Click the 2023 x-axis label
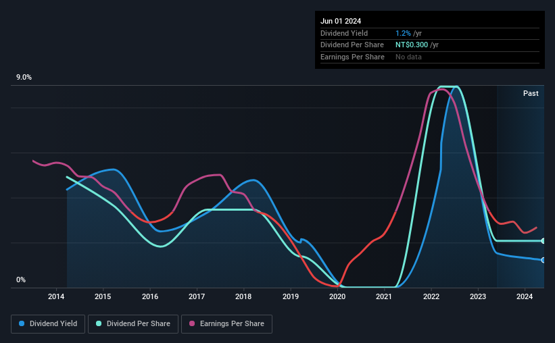This screenshot has height=343, width=555. point(478,296)
